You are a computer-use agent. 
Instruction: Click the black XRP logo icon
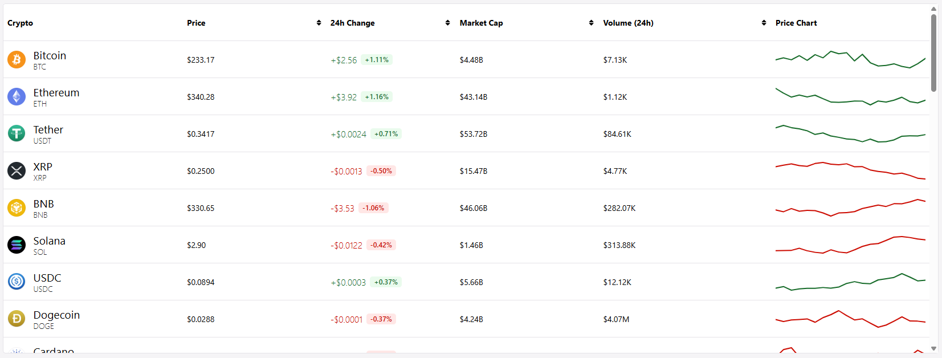tap(17, 170)
